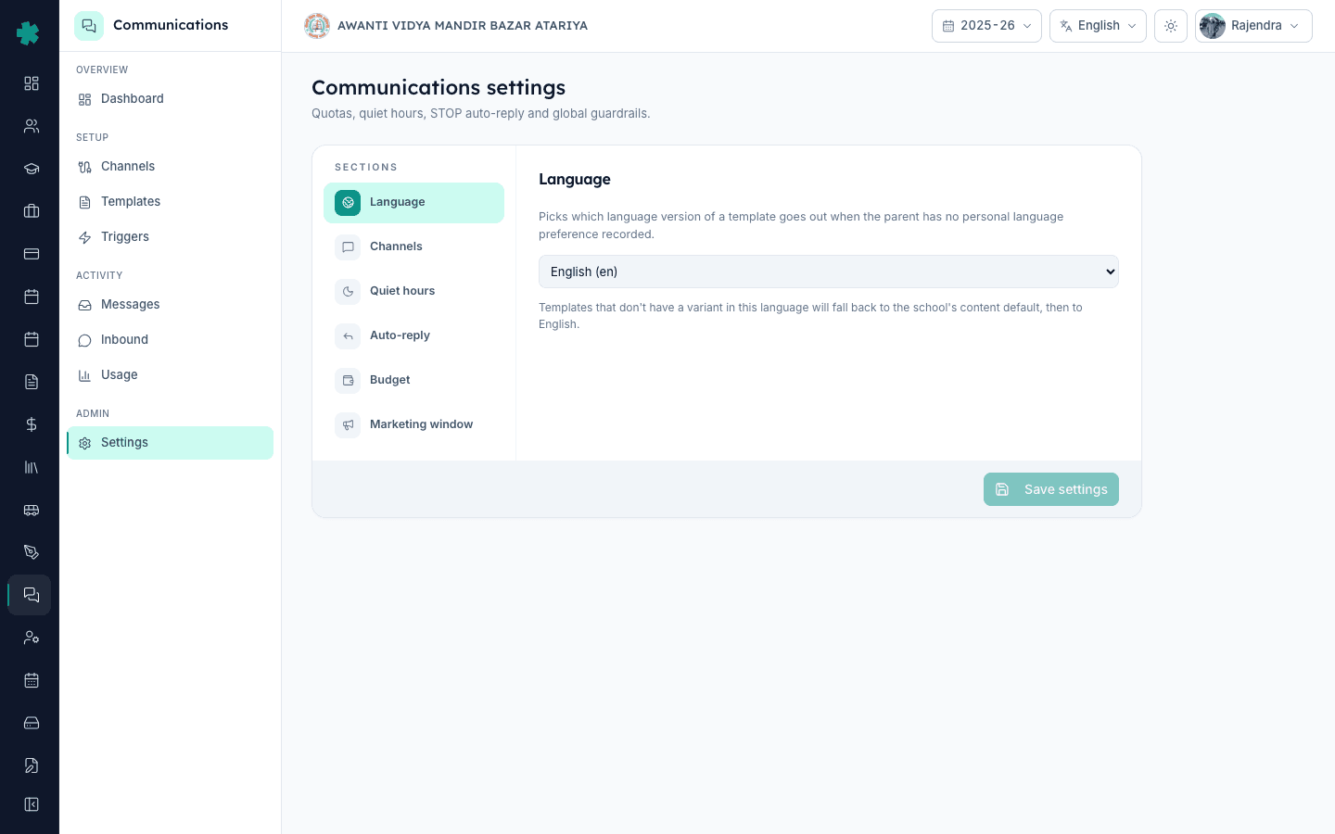The width and height of the screenshot is (1335, 834).
Task: Open the file with pen icon
Action: (32, 765)
